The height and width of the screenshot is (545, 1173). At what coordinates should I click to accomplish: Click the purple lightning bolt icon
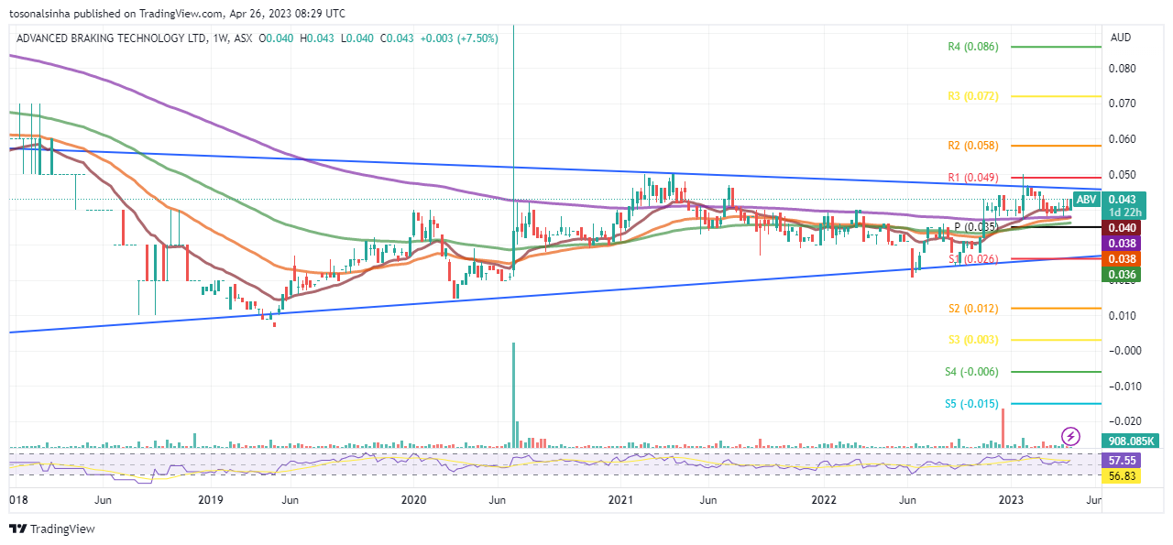(1069, 436)
